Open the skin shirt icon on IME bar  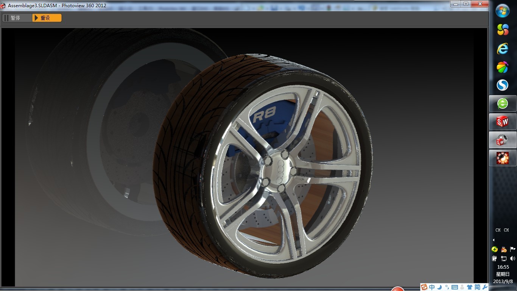[x=470, y=287]
